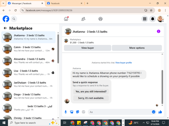This screenshot has width=169, height=126.
Task: Send 'Sorry, it's not available.' reply
Action: tap(91, 98)
